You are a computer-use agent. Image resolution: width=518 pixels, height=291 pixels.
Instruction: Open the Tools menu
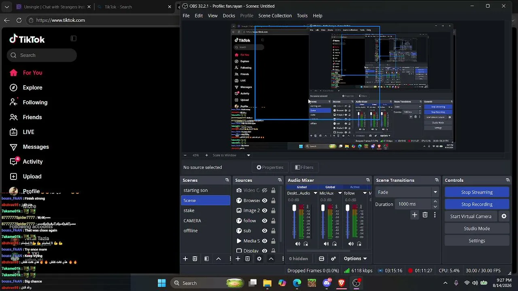pos(302,16)
